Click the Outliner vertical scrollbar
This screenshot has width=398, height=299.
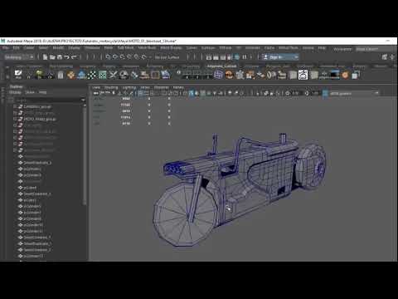tap(85, 155)
